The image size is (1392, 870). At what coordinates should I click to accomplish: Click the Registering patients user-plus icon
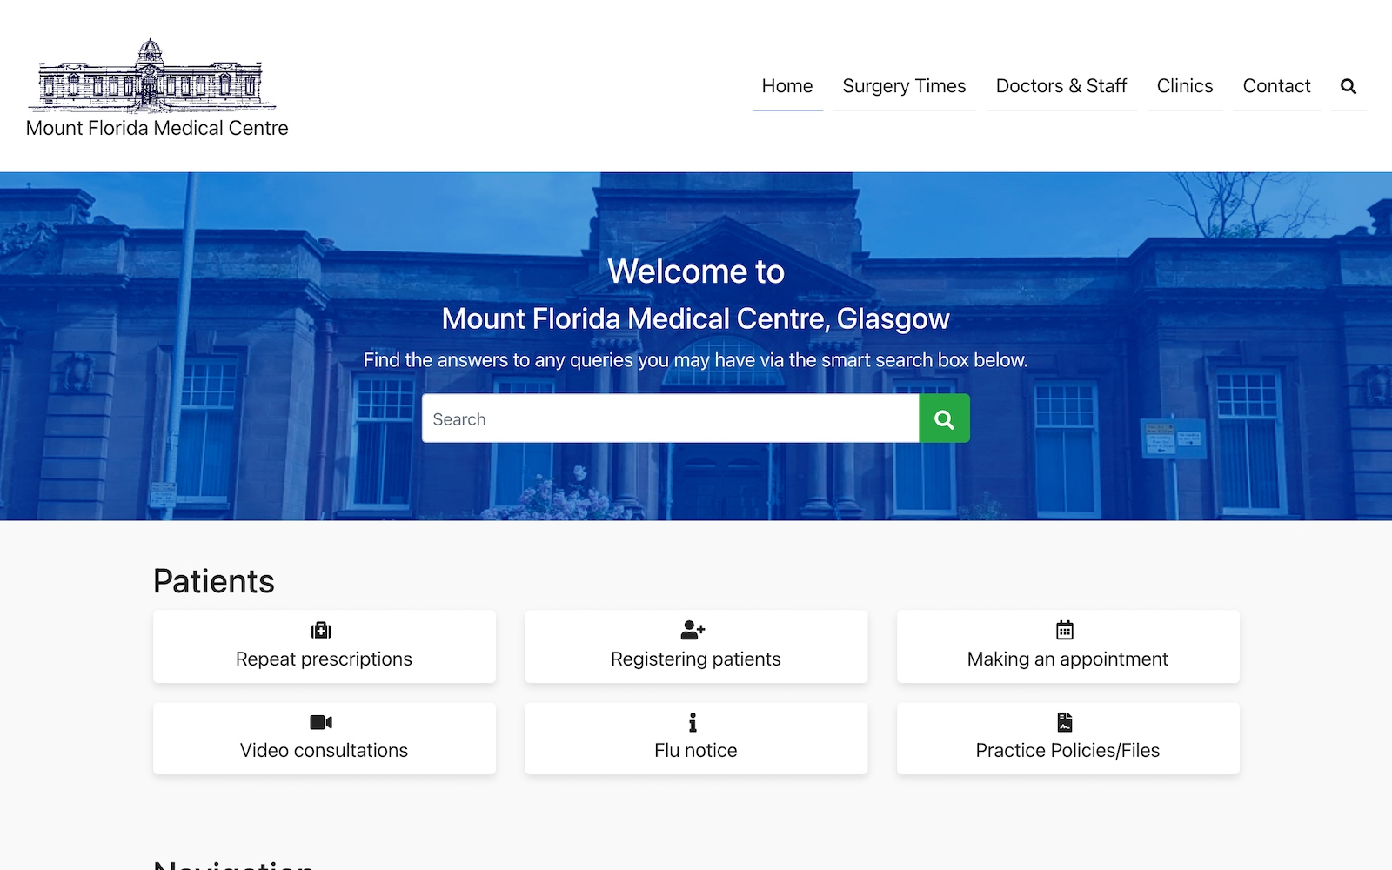[693, 629]
